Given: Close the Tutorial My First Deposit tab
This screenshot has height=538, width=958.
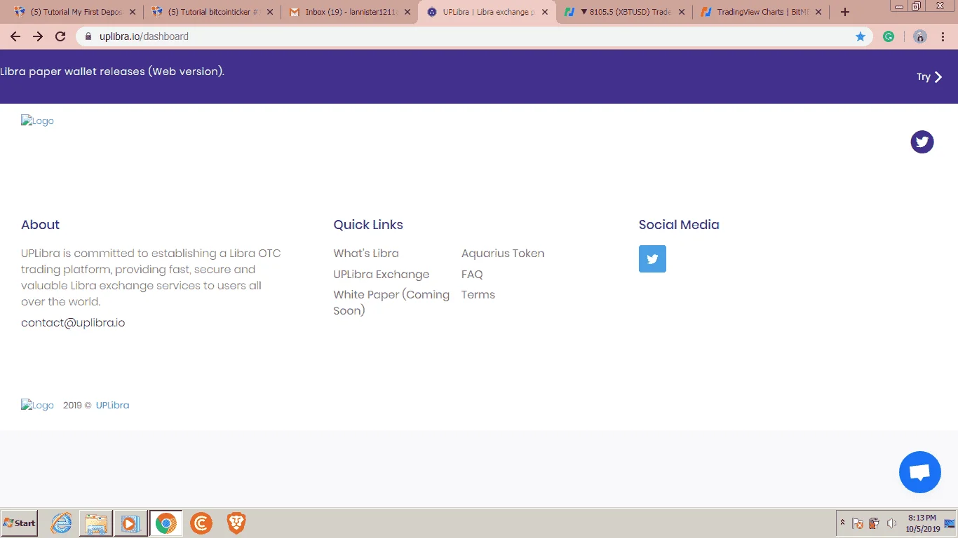Looking at the screenshot, I should pos(133,12).
